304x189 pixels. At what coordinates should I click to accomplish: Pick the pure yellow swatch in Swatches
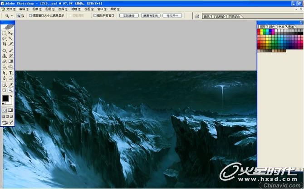pyautogui.click(x=261, y=30)
